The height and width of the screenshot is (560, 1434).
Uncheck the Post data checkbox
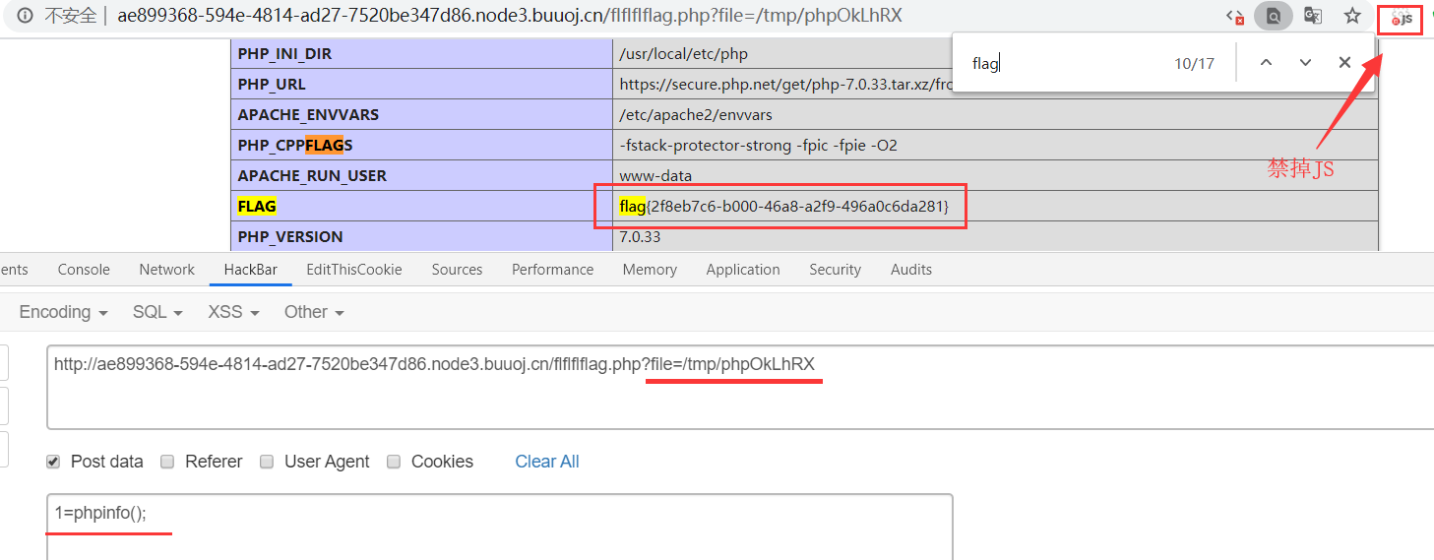(x=53, y=462)
